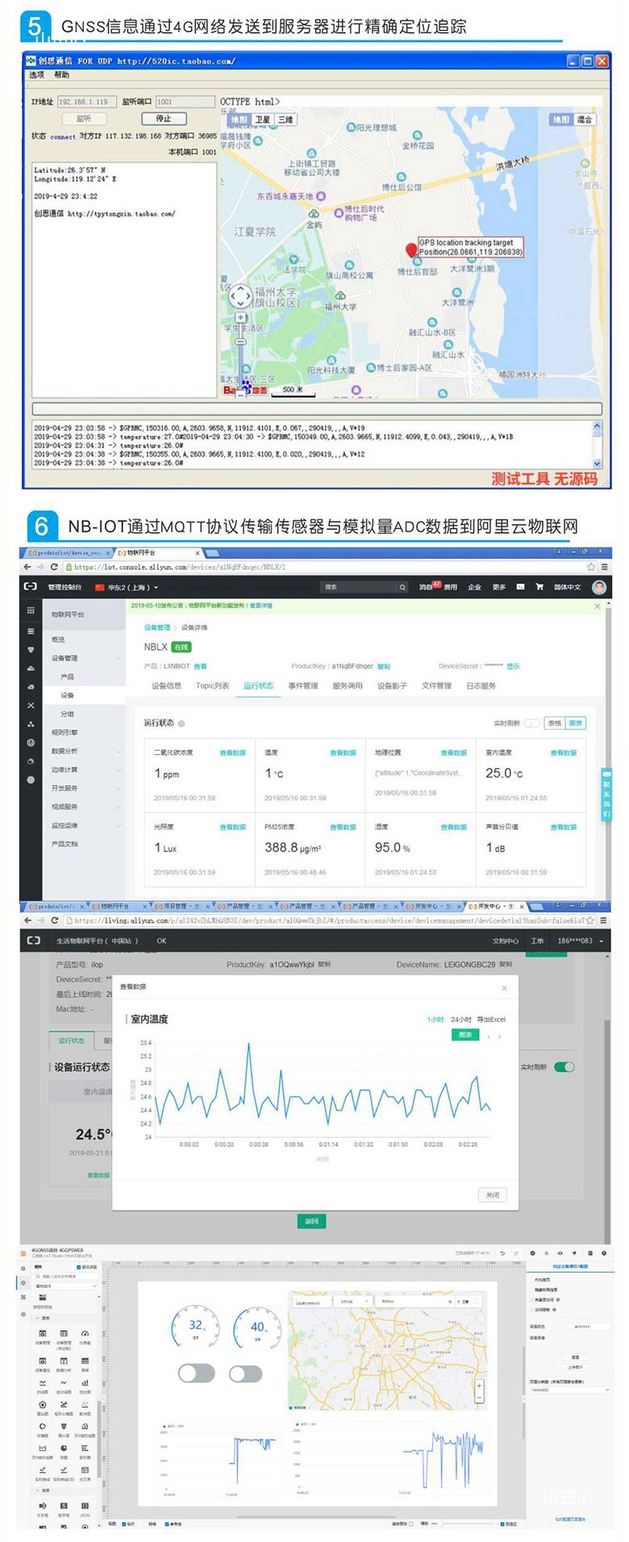
Task: Click 显示 to reveal DeviceSecret
Action: 513,666
